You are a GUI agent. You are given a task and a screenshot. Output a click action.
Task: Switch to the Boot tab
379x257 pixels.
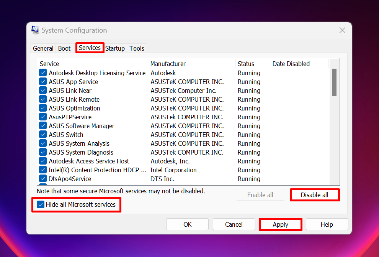64,48
